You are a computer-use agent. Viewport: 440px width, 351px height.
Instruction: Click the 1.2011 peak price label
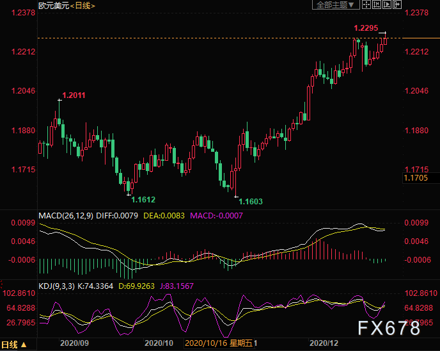click(74, 95)
